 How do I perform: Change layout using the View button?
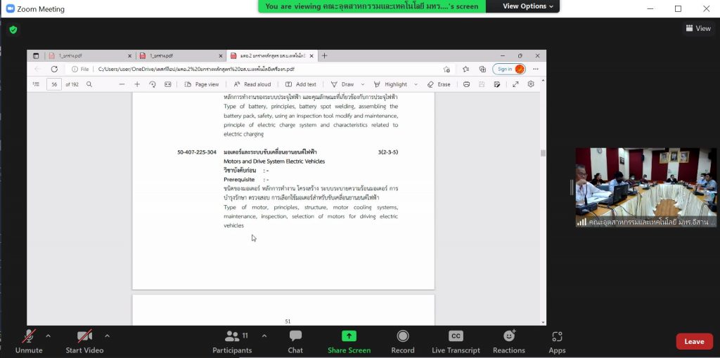coord(698,28)
